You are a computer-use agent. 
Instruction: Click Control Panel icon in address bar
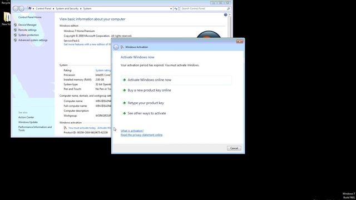coord(29,9)
